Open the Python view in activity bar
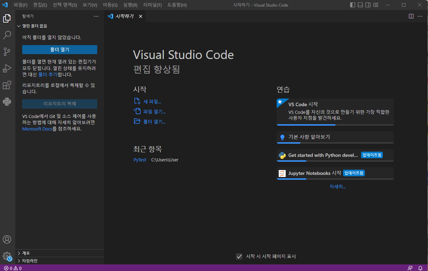Image resolution: width=428 pixels, height=271 pixels. tap(7, 102)
